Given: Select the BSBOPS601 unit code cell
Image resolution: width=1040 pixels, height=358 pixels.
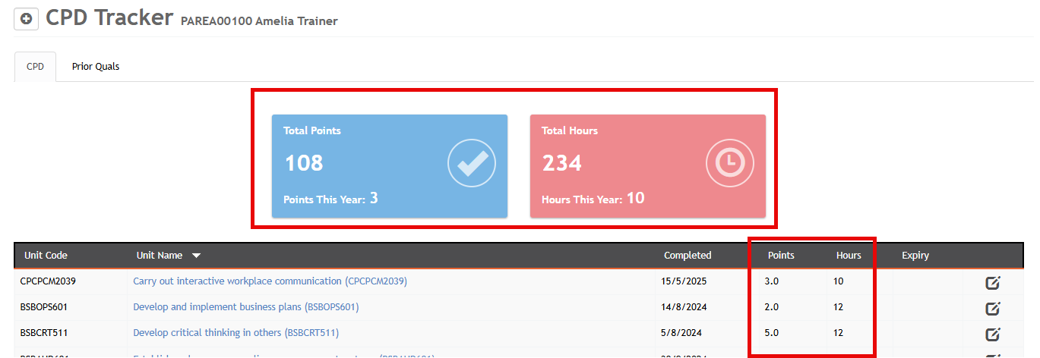Looking at the screenshot, I should click(x=45, y=307).
